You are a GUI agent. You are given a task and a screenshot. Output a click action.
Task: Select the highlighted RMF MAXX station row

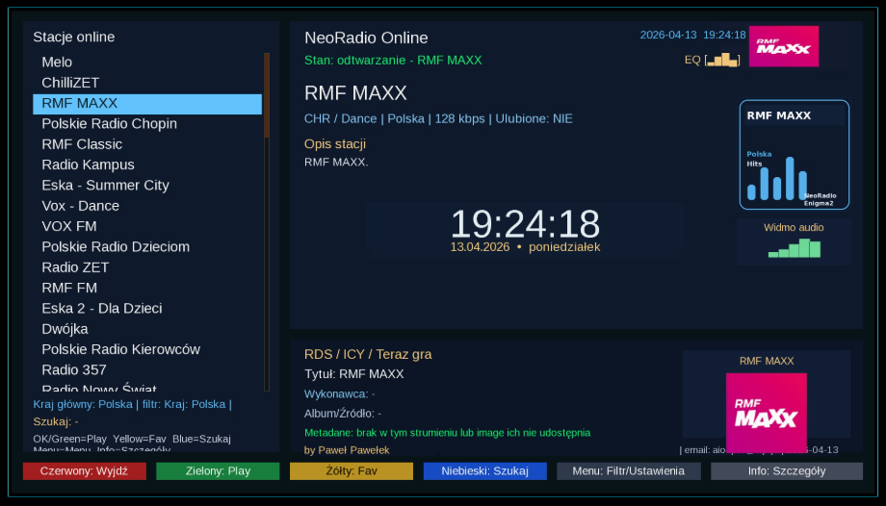147,104
